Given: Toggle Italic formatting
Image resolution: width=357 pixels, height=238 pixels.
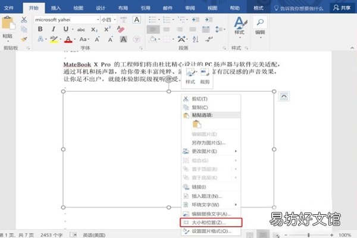Looking at the screenshot, I should click(54, 29).
